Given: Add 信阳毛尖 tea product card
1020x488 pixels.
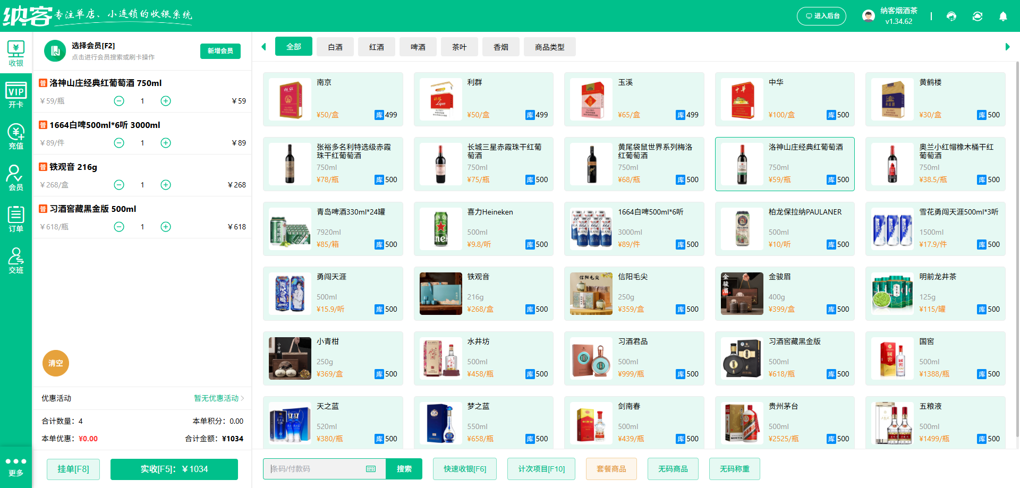Looking at the screenshot, I should click(x=634, y=294).
